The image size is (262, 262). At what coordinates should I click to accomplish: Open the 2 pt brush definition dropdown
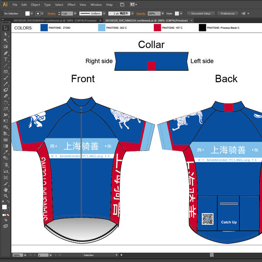point(132,14)
